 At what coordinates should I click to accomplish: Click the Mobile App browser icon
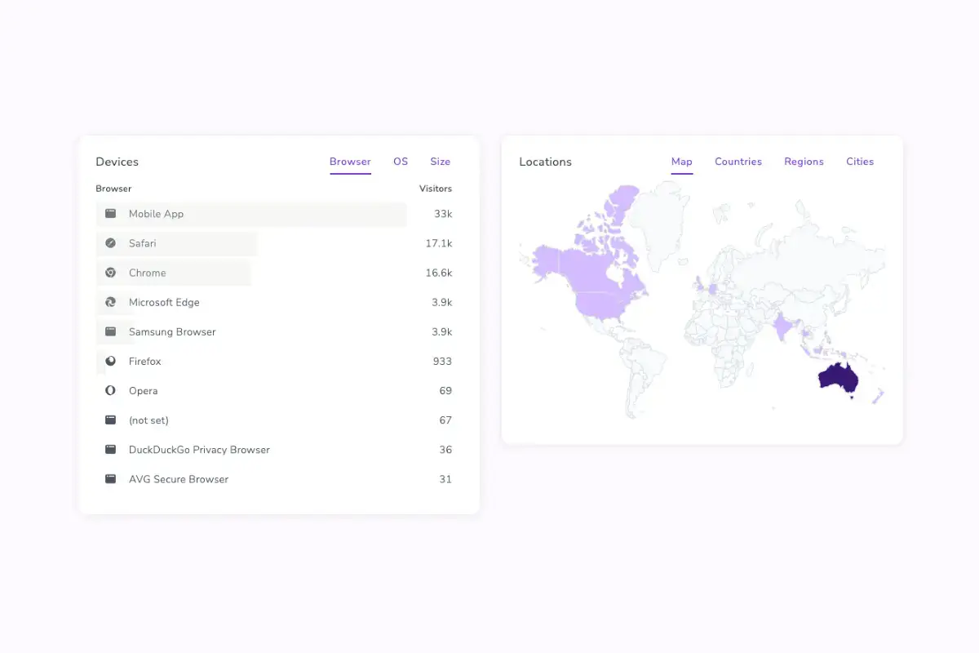point(110,214)
